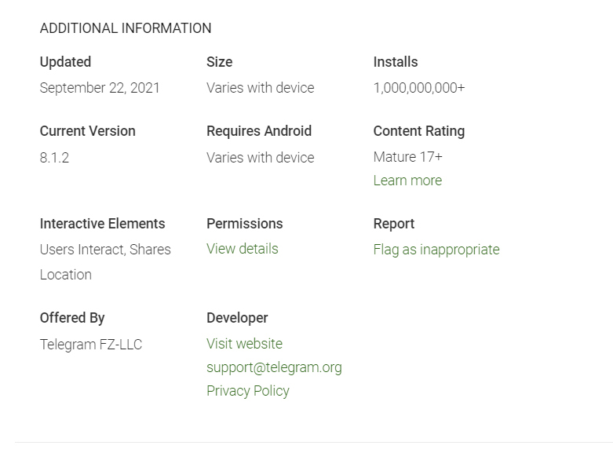Click Varies with device under Requires Android

pyautogui.click(x=260, y=158)
